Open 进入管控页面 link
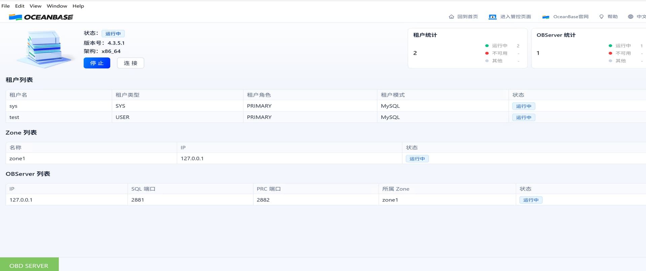The width and height of the screenshot is (646, 271). pos(515,17)
